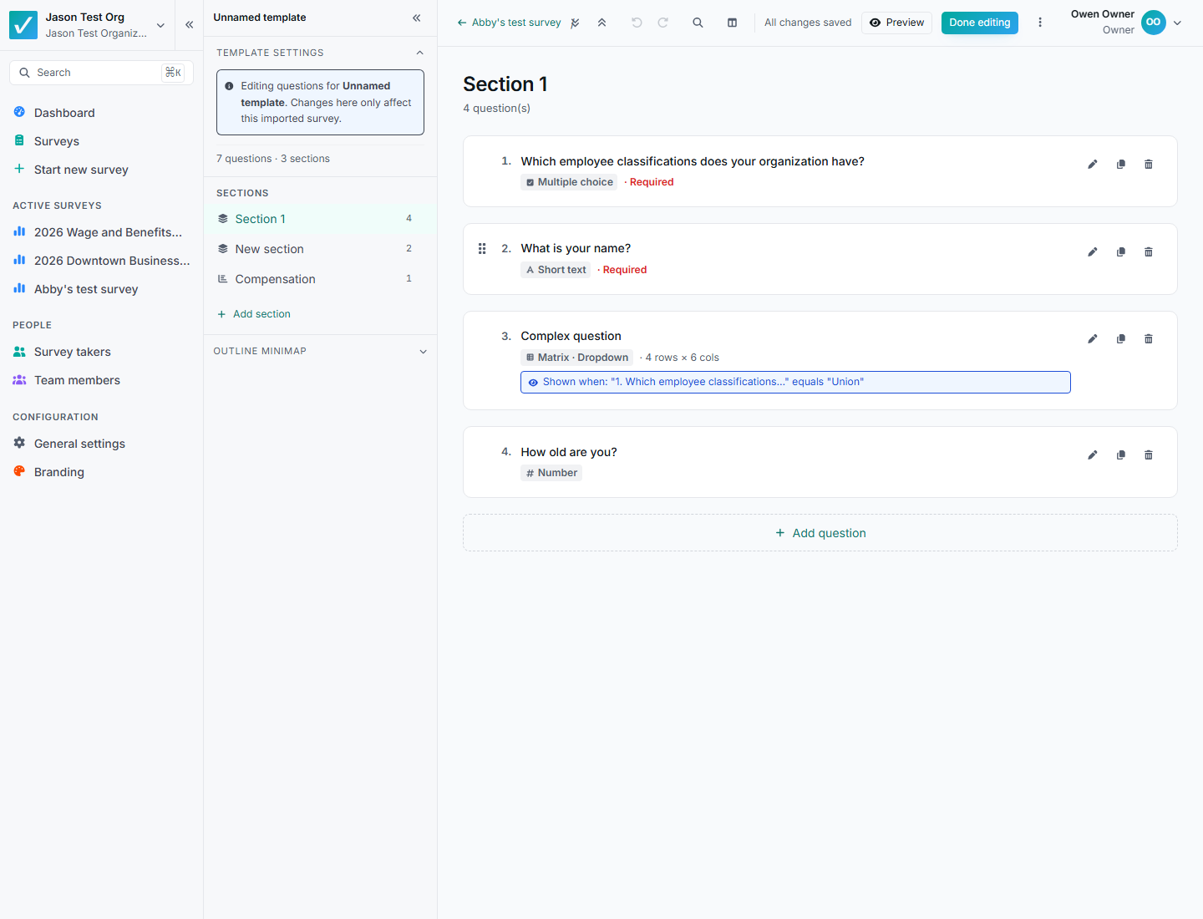The image size is (1203, 919).
Task: Collapse the main navigation sidebar
Action: coord(190,25)
